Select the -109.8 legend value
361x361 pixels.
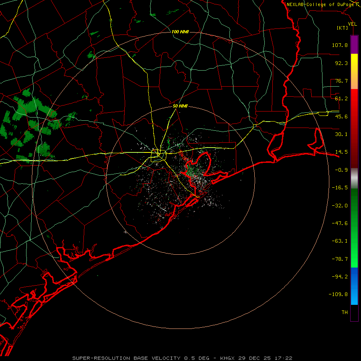(338, 294)
